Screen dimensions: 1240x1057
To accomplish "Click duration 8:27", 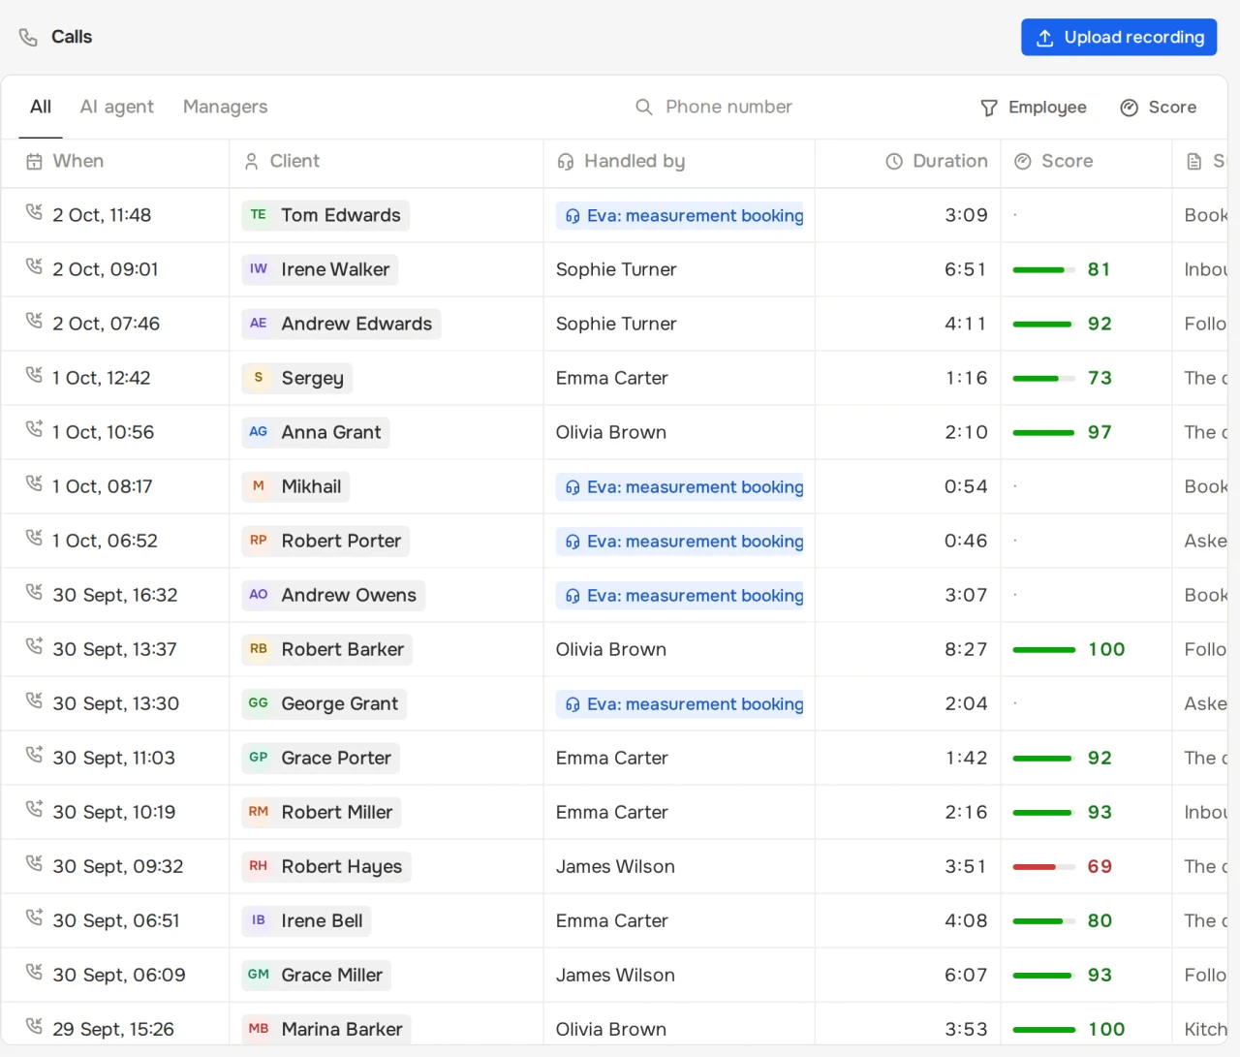I will point(966,649).
